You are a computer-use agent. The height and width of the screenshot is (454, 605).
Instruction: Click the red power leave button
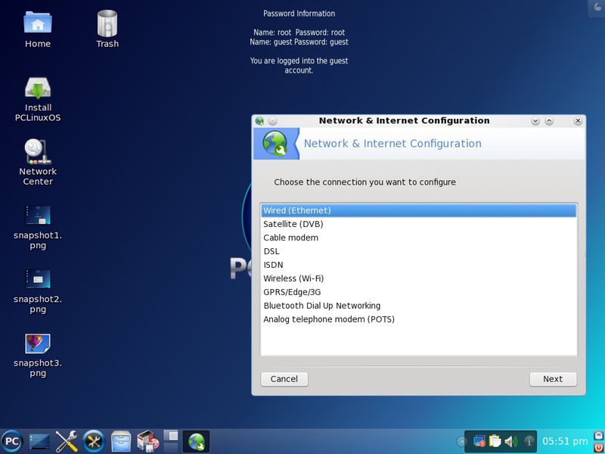point(599,447)
